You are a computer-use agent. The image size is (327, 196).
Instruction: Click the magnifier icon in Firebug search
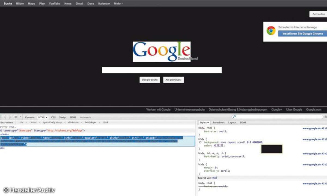(234, 117)
